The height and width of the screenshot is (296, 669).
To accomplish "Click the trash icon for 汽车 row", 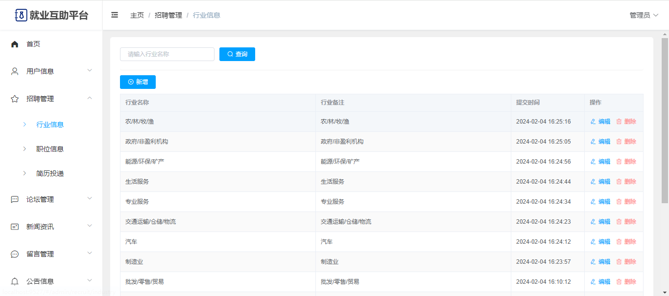I will pyautogui.click(x=619, y=242).
